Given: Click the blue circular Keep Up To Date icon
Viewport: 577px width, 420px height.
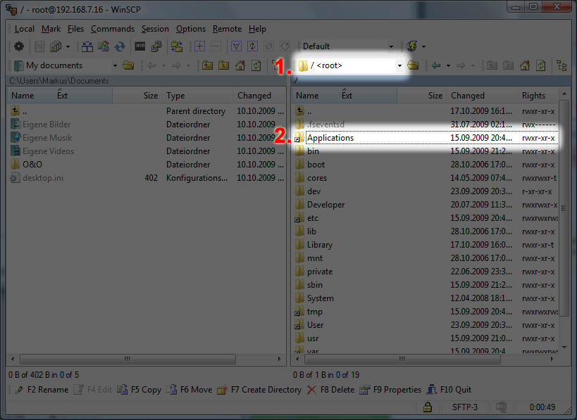Looking at the screenshot, I should 120,46.
